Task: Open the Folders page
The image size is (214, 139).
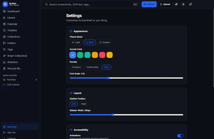Action: [x=20, y=43]
